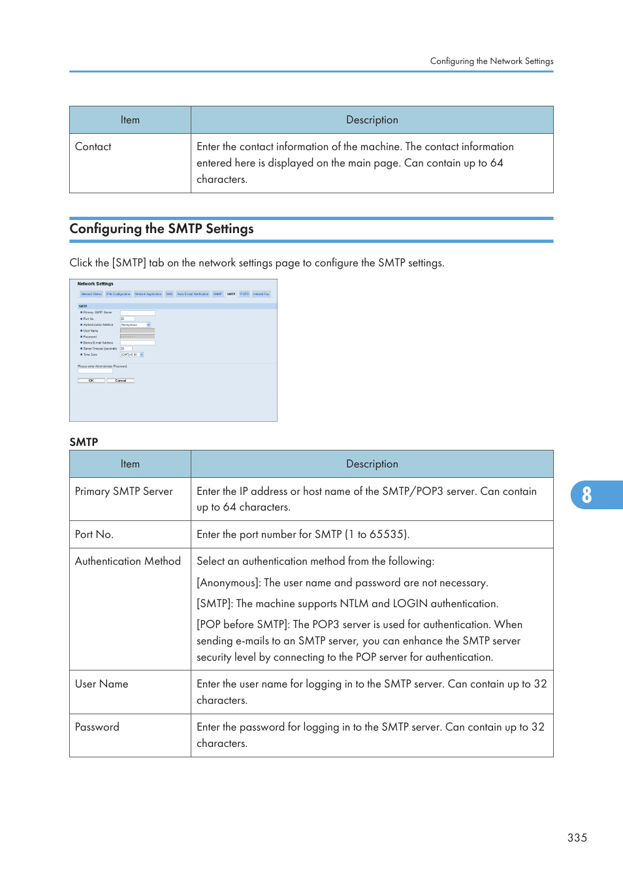Click the Primary SMTP Server input field

click(x=138, y=313)
